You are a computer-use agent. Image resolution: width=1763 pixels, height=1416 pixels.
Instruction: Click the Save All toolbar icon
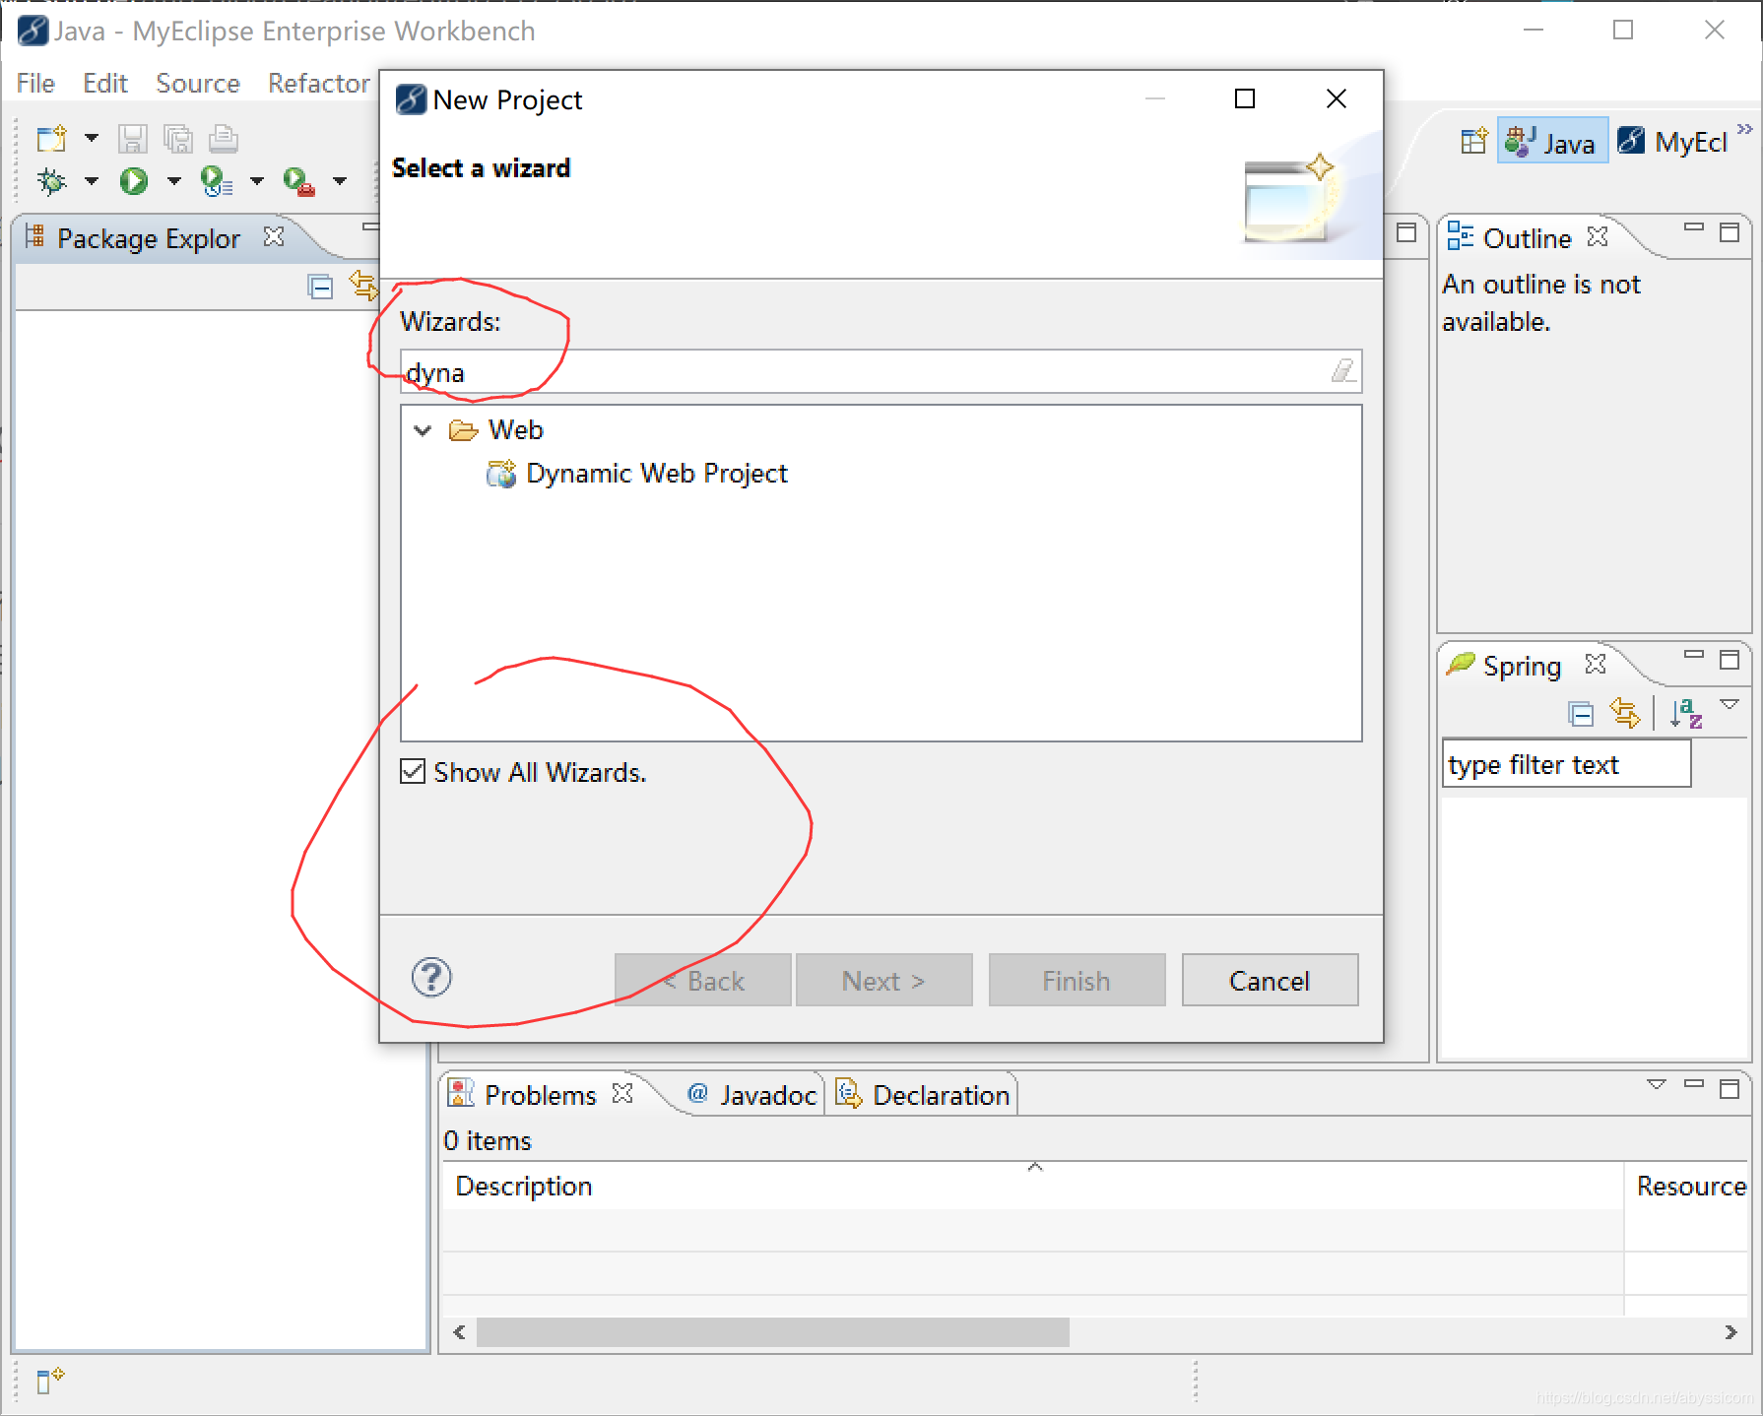[178, 139]
